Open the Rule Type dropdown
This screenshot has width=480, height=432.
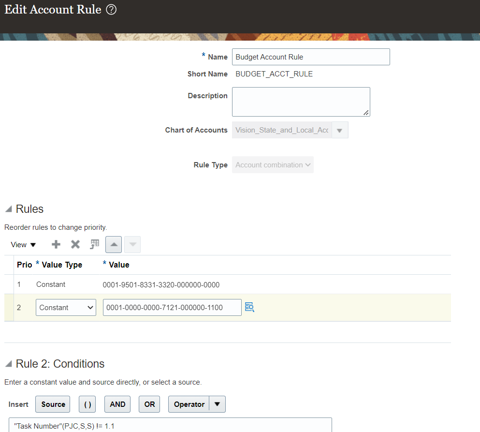tap(273, 165)
